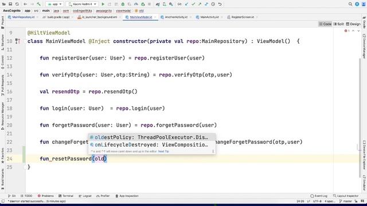Screen dimensions: 367x206
Task: Click the Rollback undo arrow icon
Action: (x=220, y=4)
